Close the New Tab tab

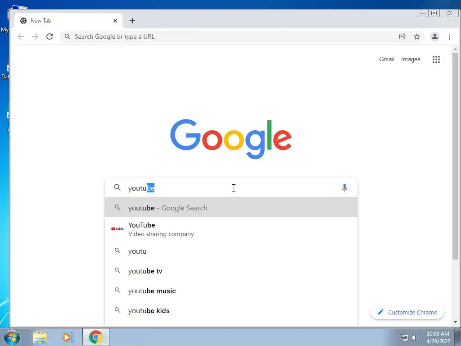point(115,21)
